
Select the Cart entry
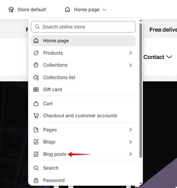[x=83, y=103]
